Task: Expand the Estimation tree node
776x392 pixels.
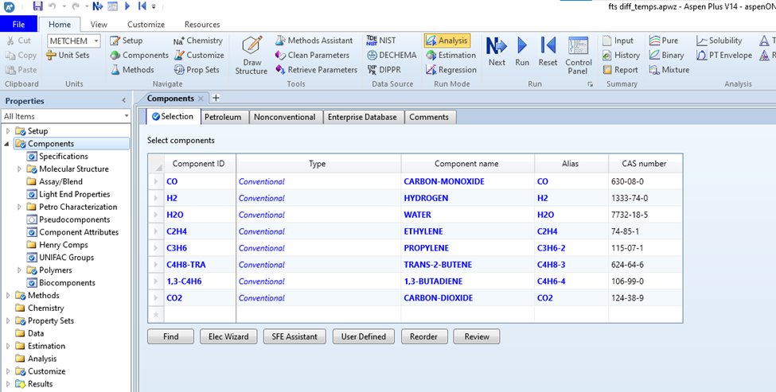Action: pyautogui.click(x=7, y=346)
